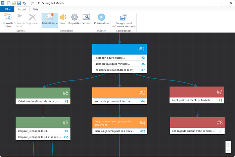Click the iSpring app icon in title bar
The width and height of the screenshot is (235, 157).
pos(3,3)
